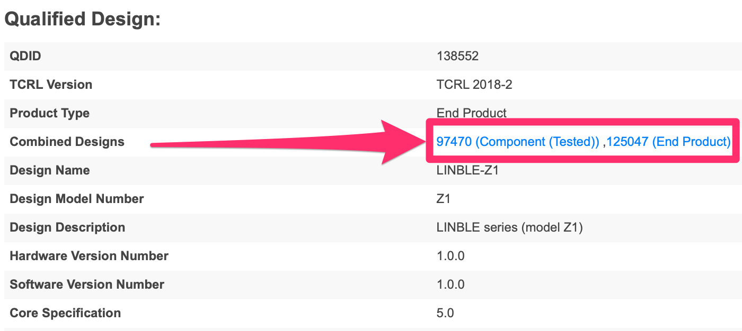
Task: Click the Hardware Version Number value
Action: [450, 256]
